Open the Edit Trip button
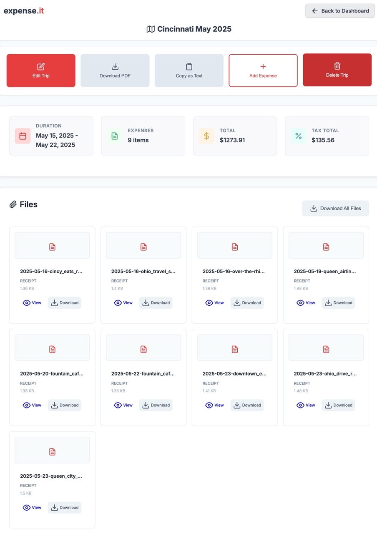 41,71
